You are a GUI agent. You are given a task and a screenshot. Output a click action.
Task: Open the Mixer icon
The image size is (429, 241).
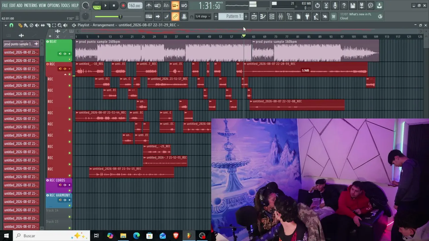[x=281, y=17]
